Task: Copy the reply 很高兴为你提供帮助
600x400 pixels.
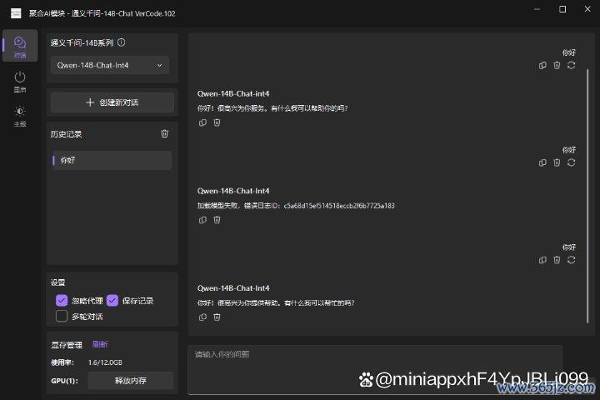Action: tap(202, 317)
